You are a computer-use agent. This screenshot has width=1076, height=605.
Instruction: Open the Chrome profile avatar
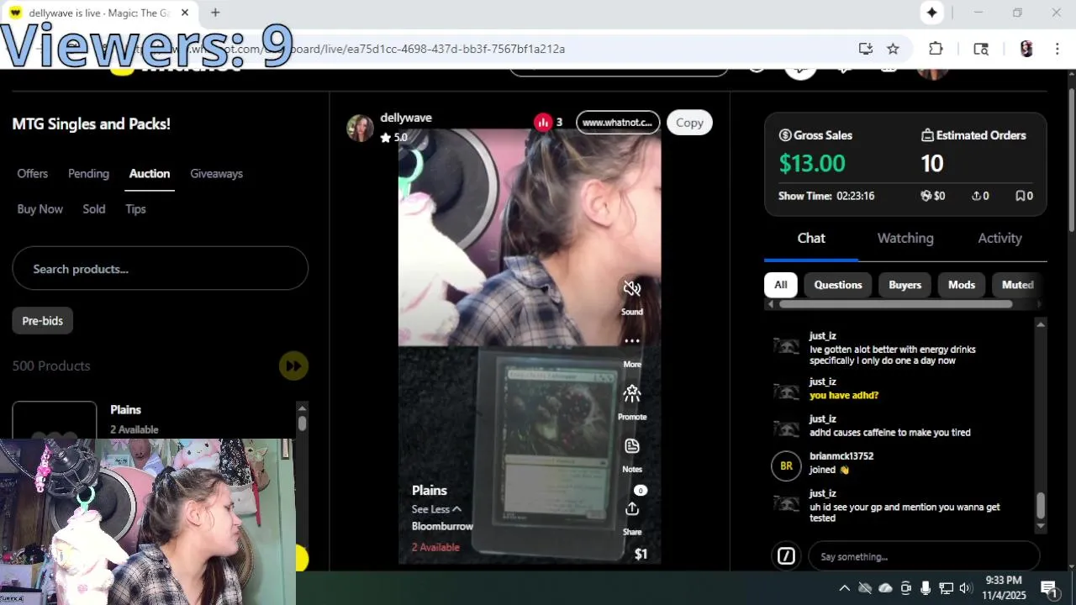[1026, 49]
